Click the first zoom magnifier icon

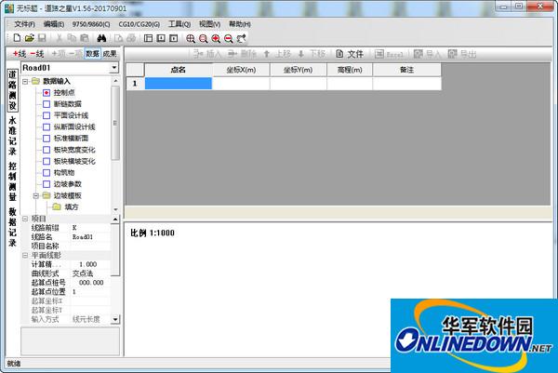(x=191, y=38)
